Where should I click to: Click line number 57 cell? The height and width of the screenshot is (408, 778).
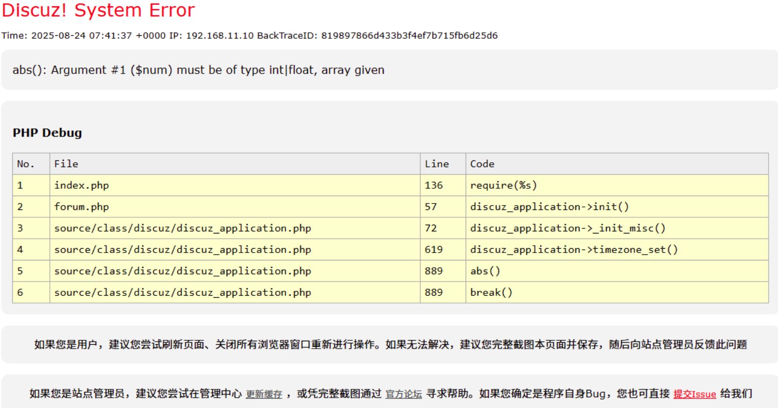coord(443,207)
